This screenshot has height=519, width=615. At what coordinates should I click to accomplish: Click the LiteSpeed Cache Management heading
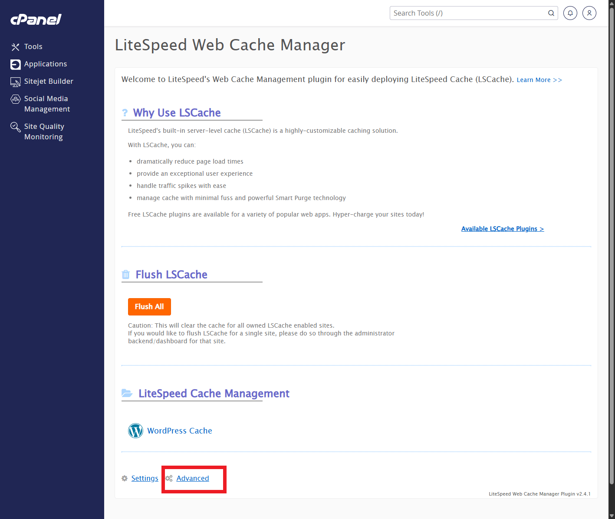214,394
